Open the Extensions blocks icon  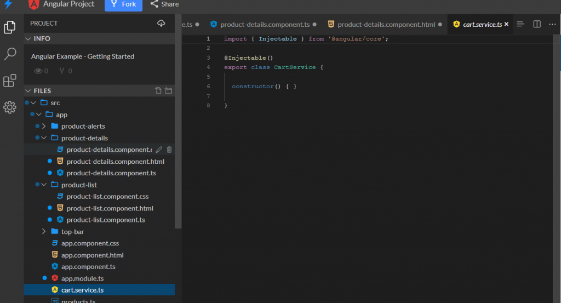tap(10, 81)
